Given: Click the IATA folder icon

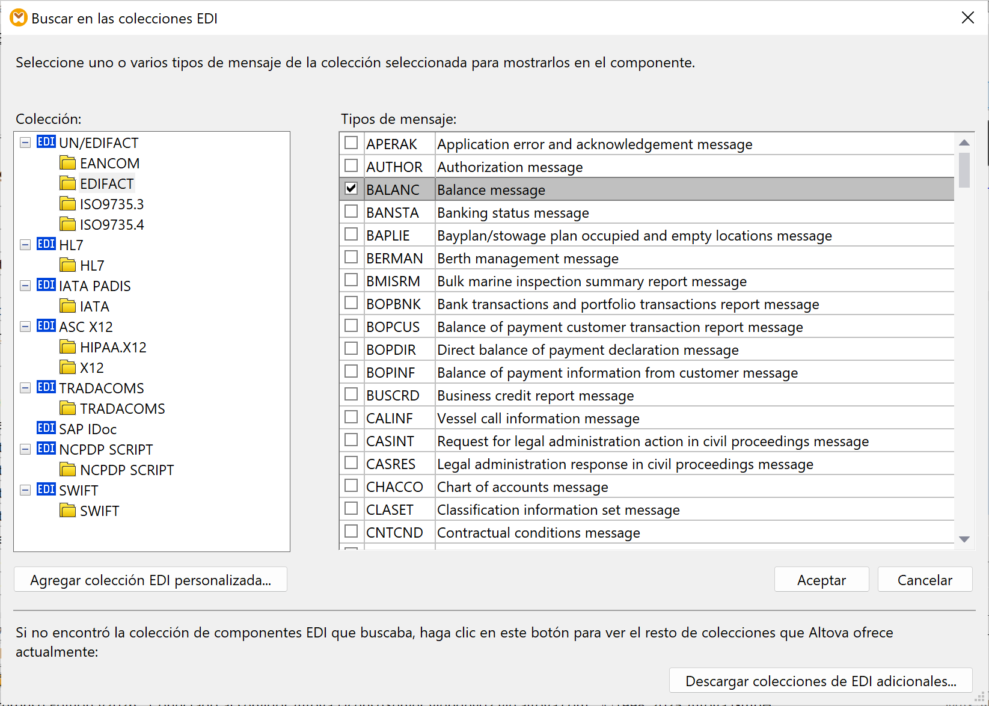Looking at the screenshot, I should point(68,306).
